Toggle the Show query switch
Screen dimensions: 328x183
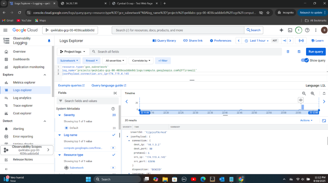tap(305, 60)
